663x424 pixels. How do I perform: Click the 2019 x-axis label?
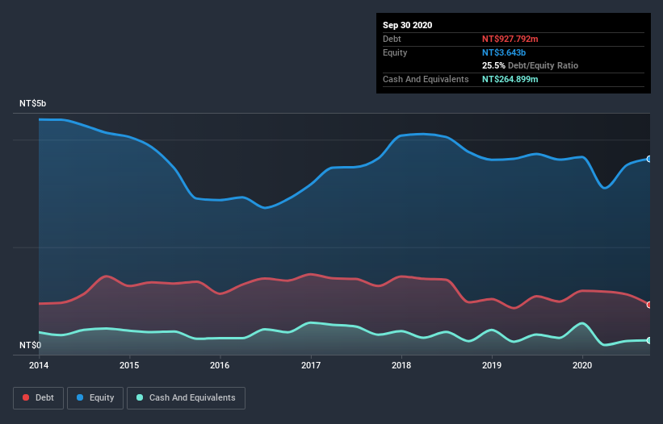pyautogui.click(x=492, y=365)
